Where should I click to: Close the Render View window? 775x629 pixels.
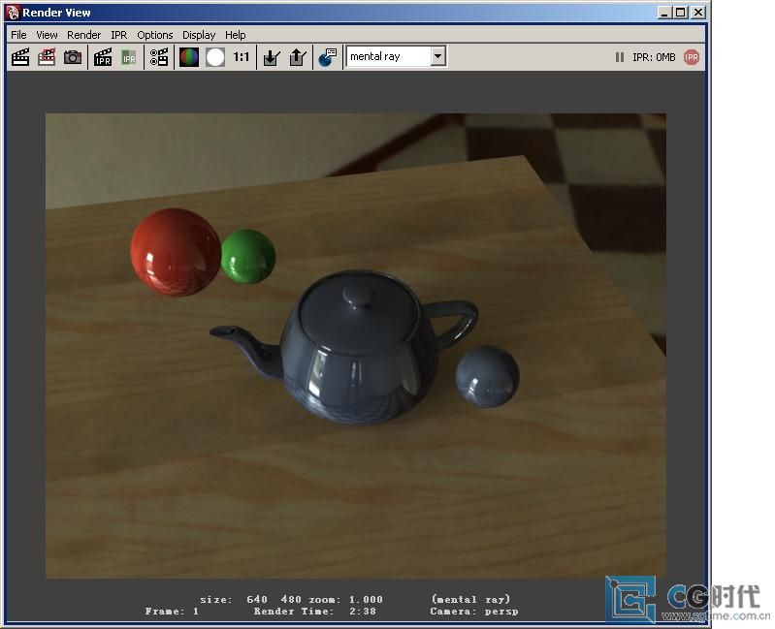pos(698,13)
